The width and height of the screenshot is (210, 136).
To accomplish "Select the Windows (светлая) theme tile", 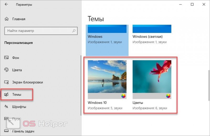I will [152, 40].
